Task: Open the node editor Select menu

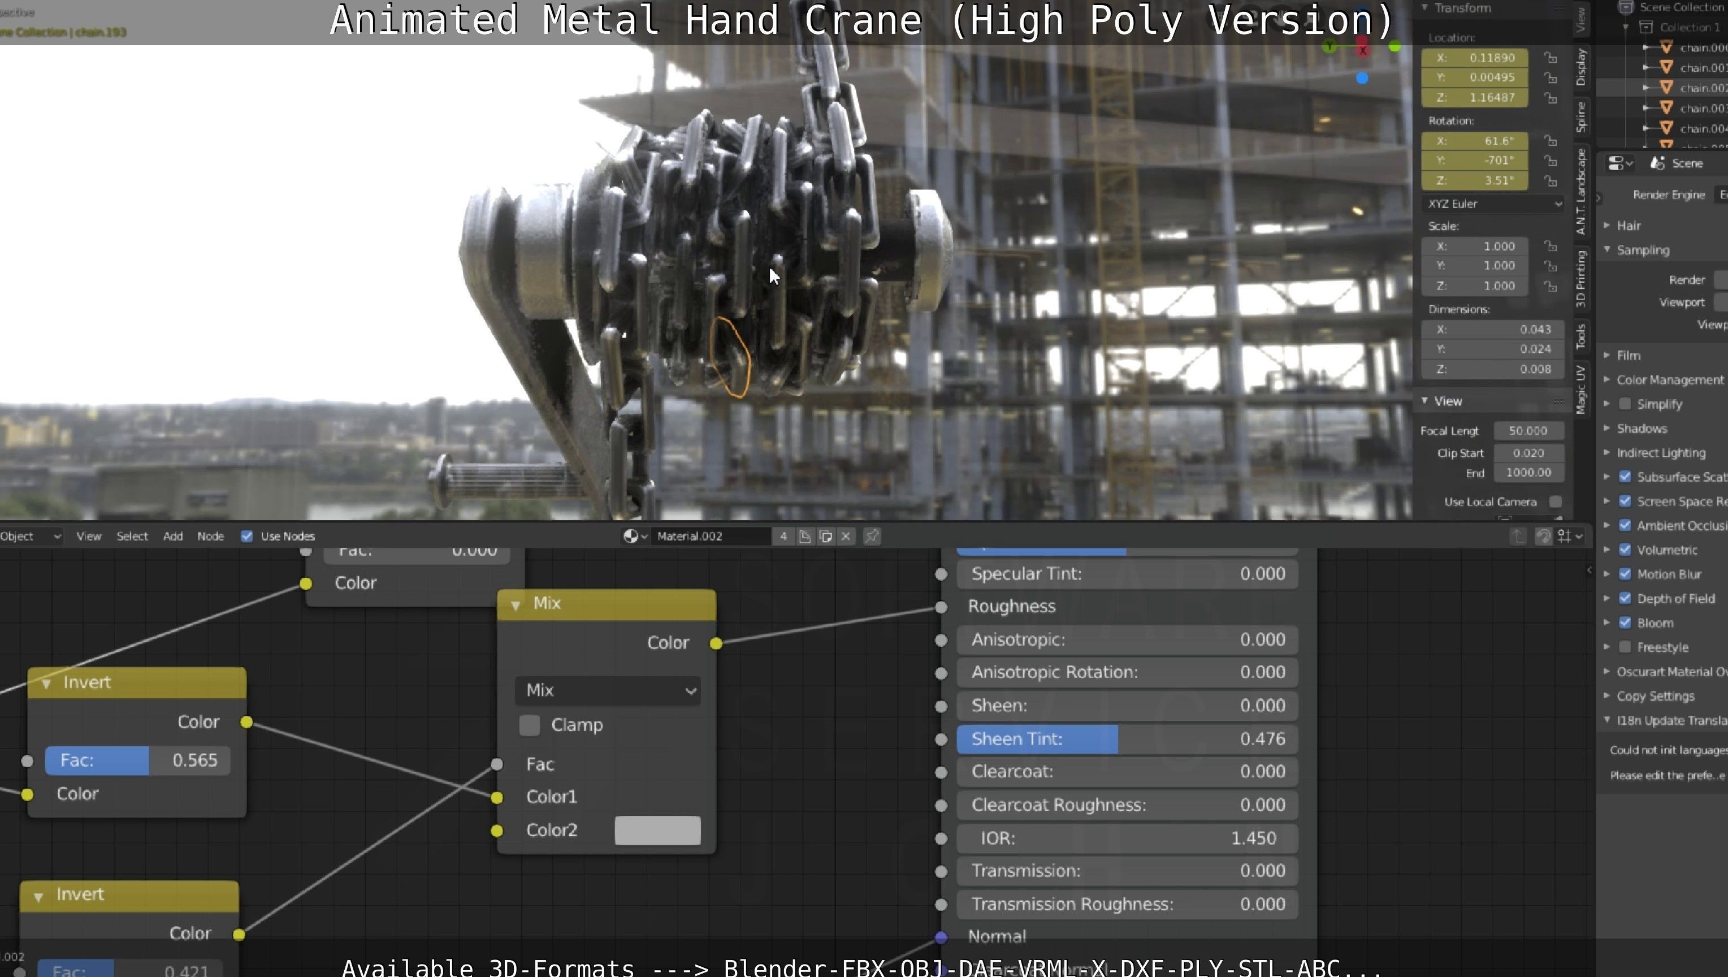Action: [132, 536]
